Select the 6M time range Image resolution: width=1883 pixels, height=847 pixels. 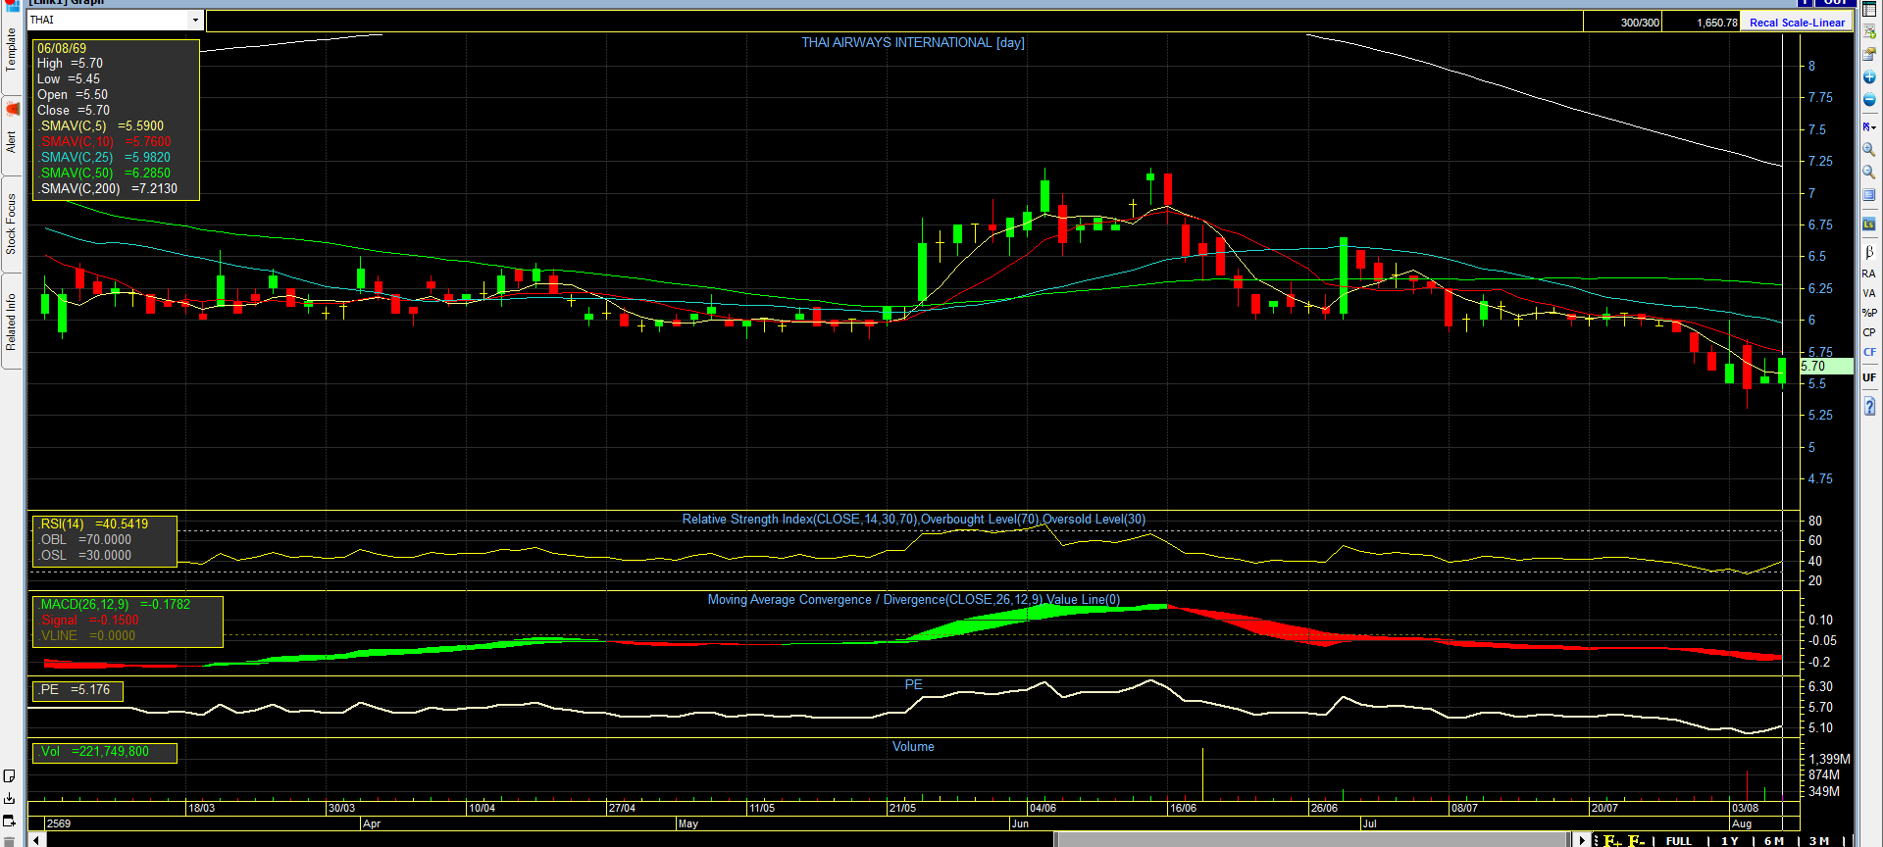1774,841
